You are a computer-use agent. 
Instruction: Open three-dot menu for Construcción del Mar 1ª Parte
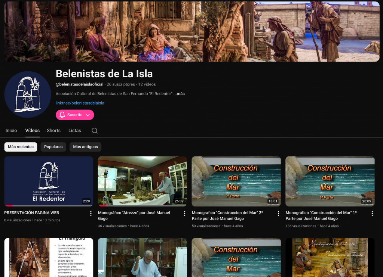(x=372, y=214)
